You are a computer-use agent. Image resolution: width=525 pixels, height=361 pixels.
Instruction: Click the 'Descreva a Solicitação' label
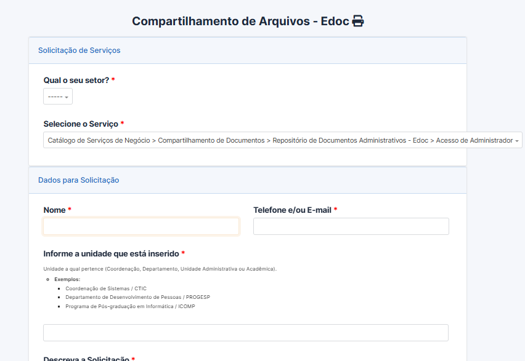[86, 359]
